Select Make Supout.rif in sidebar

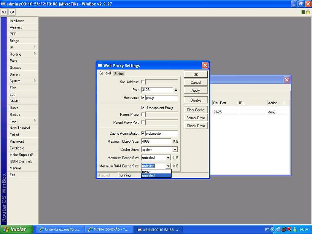[x=22, y=154]
